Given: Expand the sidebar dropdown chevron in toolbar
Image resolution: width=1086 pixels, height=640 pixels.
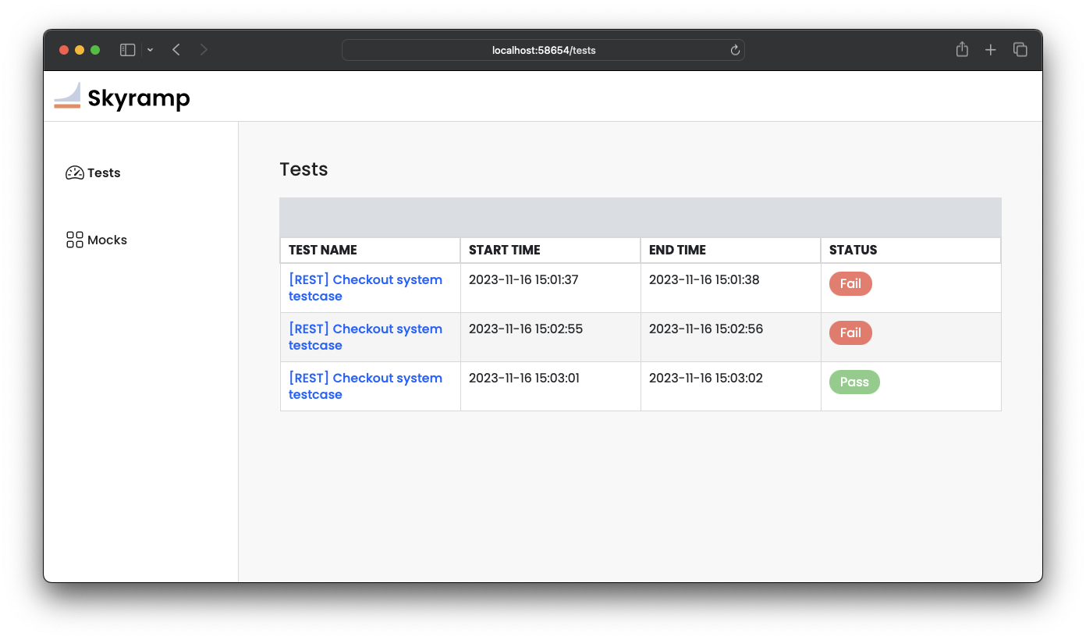Looking at the screenshot, I should coord(150,50).
